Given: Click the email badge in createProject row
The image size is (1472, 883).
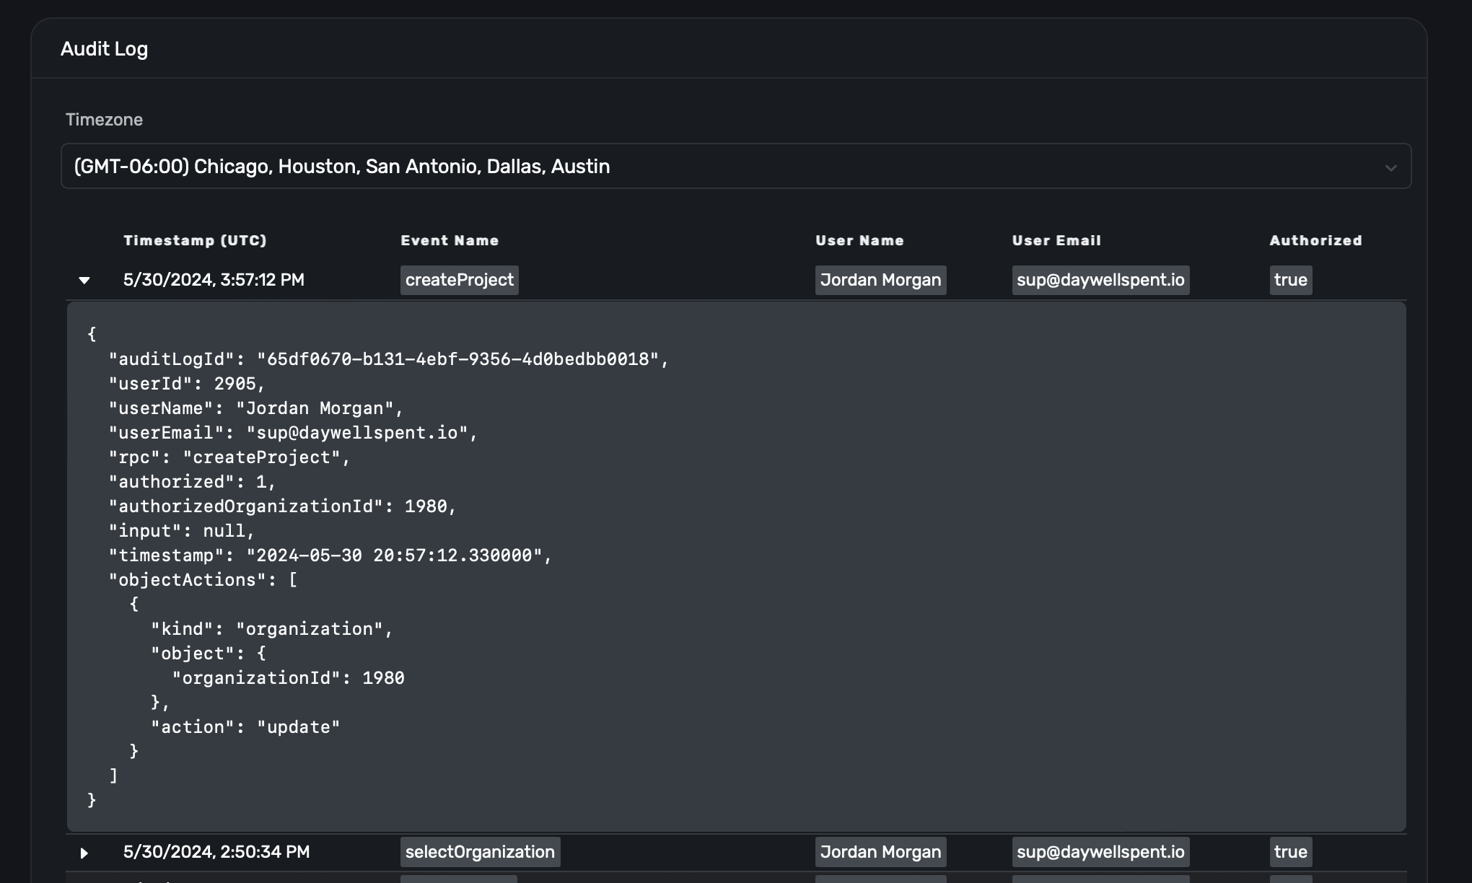Looking at the screenshot, I should click(x=1100, y=280).
